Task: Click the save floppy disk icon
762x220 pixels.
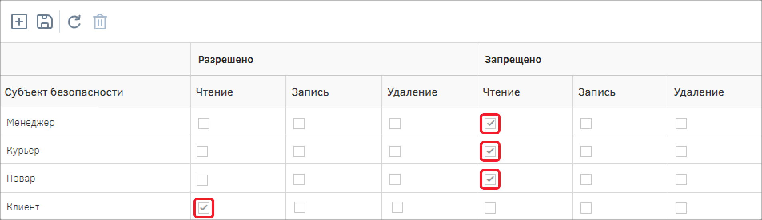Action: click(44, 22)
